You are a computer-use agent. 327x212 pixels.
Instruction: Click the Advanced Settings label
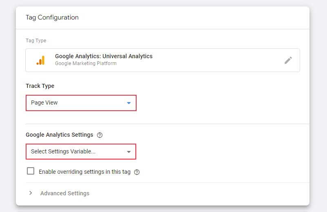click(x=65, y=193)
